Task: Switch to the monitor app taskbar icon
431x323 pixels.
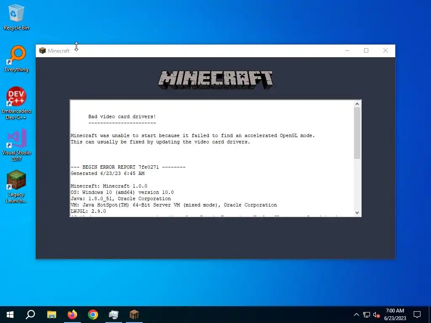Action: tap(114, 315)
